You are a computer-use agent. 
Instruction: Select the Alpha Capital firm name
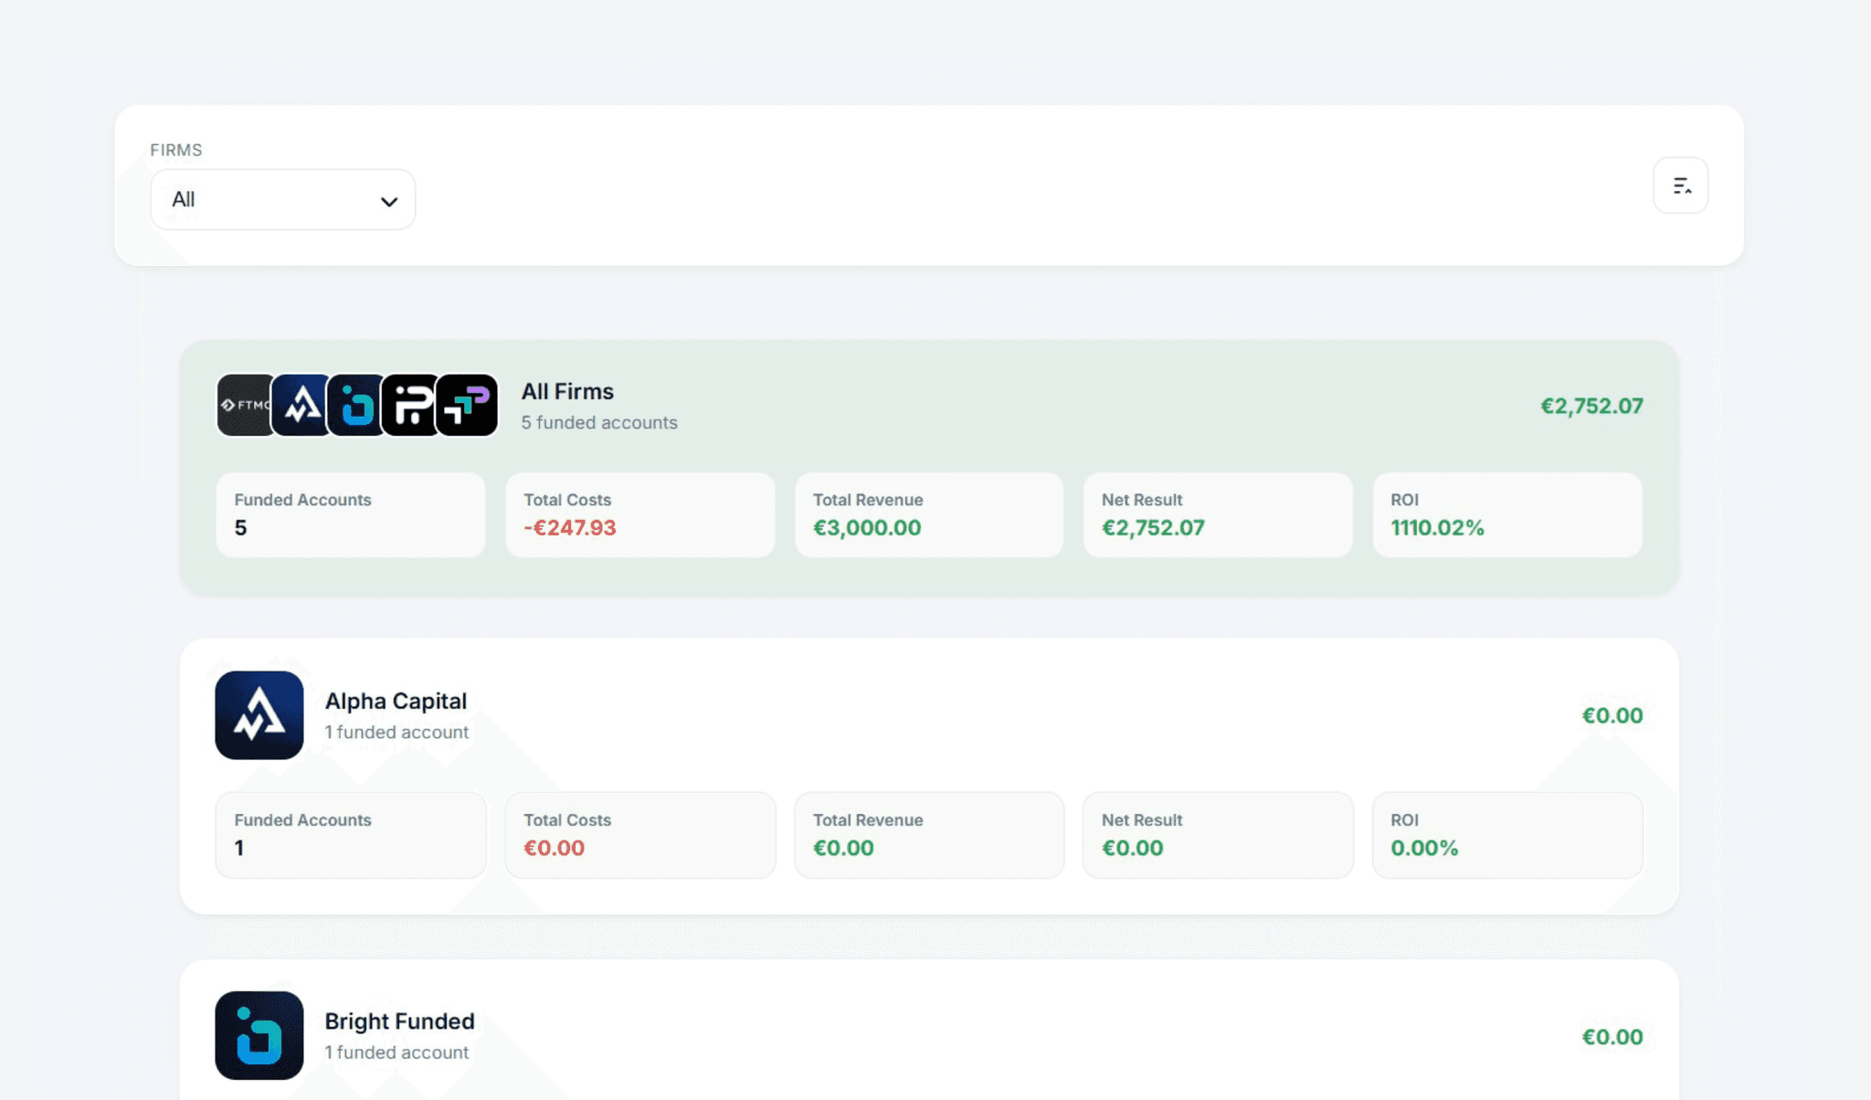[x=396, y=701]
